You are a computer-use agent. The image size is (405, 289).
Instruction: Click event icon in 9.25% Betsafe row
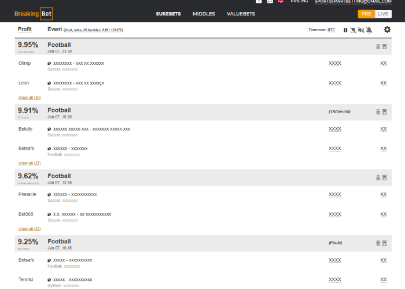(49, 260)
